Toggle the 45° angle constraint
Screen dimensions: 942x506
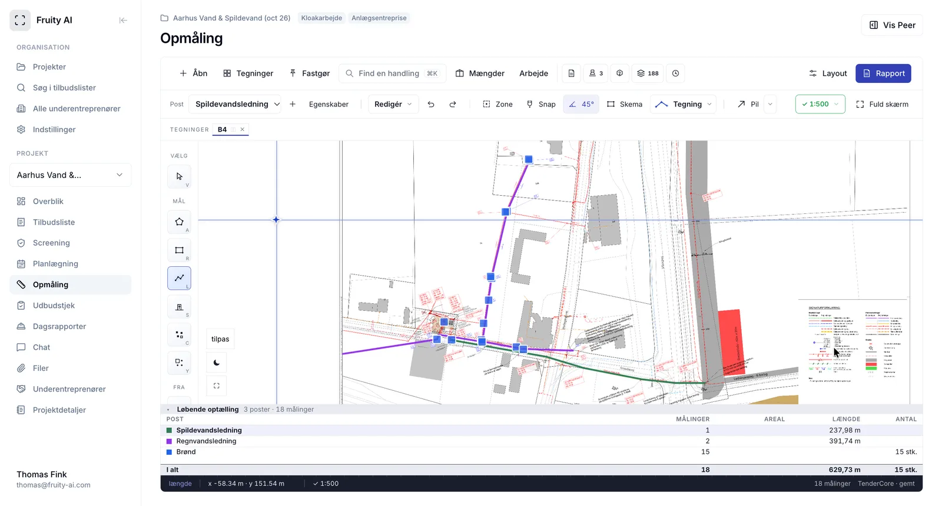(581, 104)
